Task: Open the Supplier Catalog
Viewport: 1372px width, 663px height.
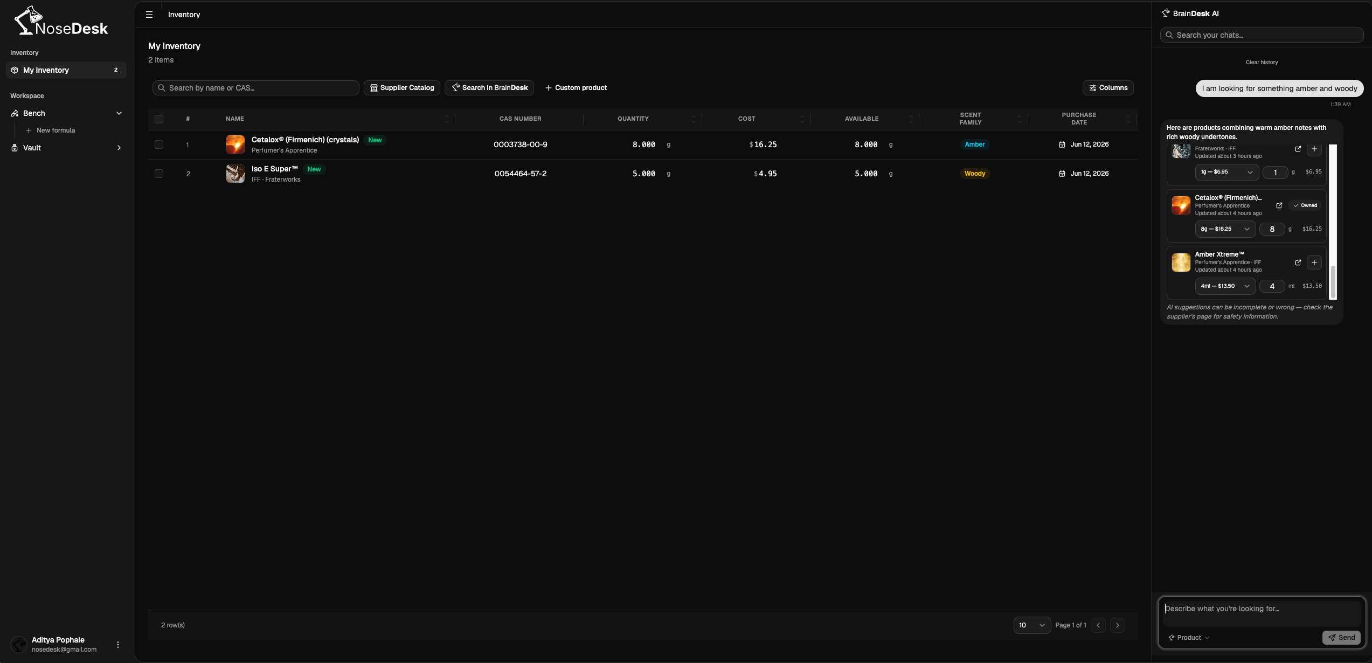Action: pos(402,88)
